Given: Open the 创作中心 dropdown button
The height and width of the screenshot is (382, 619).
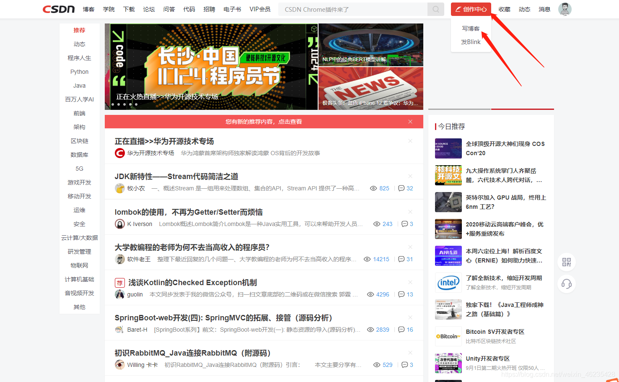Looking at the screenshot, I should click(x=471, y=9).
